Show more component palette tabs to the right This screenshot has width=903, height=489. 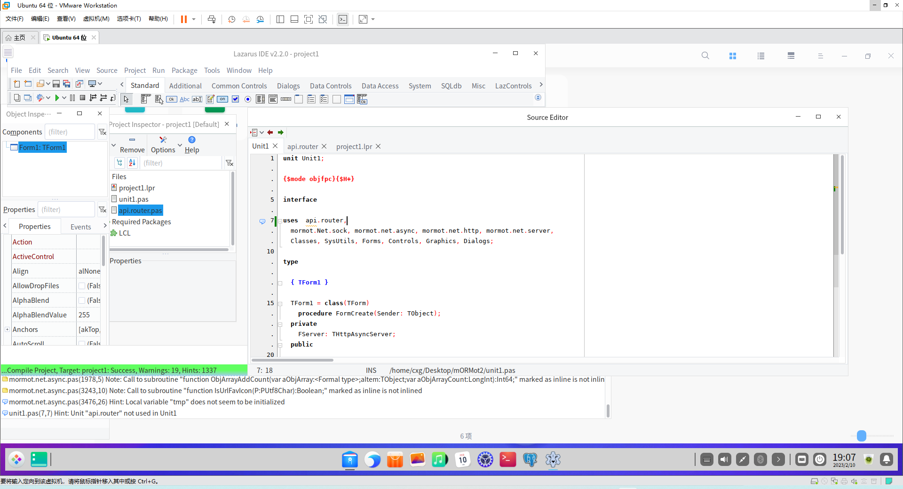pyautogui.click(x=541, y=85)
